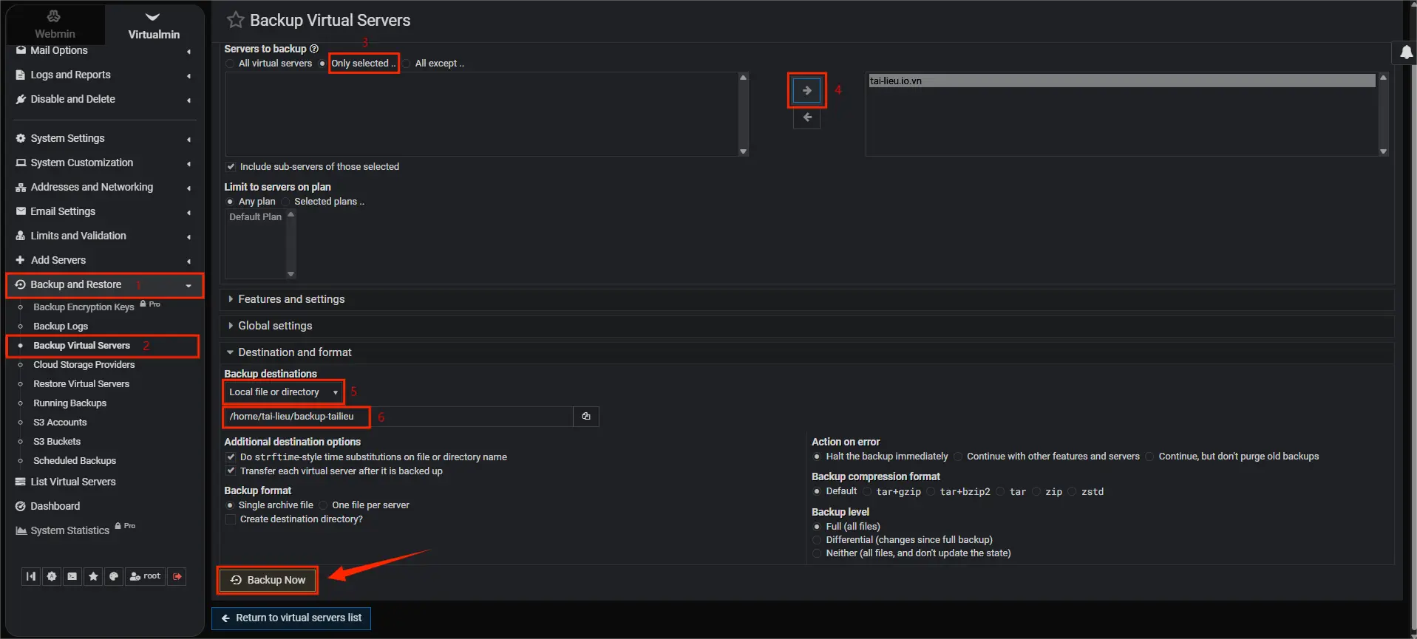The width and height of the screenshot is (1417, 639).
Task: Expand Limits and Validation menu
Action: (103, 236)
